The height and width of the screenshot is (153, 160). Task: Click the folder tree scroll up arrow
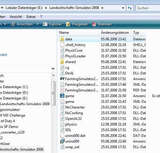54,75
